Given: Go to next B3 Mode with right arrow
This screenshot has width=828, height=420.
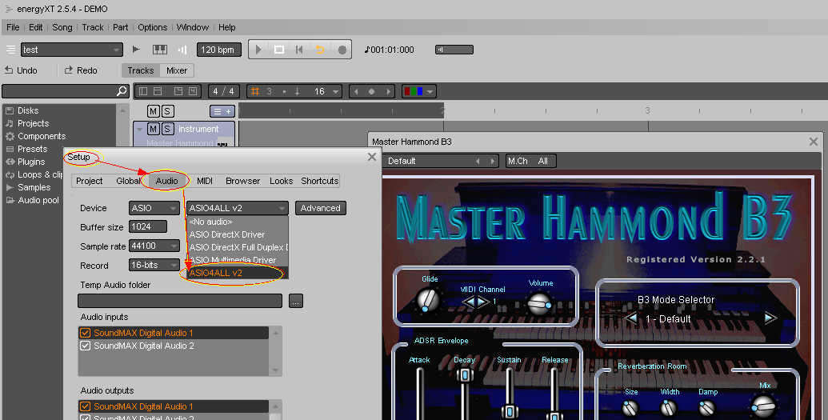Looking at the screenshot, I should tap(770, 318).
